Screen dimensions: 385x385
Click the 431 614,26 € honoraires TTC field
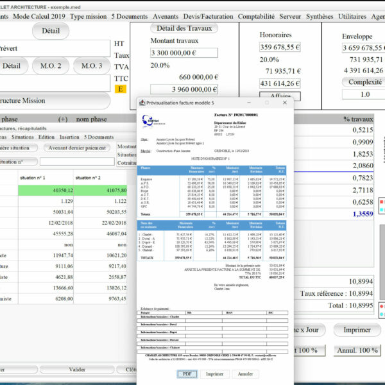click(280, 83)
